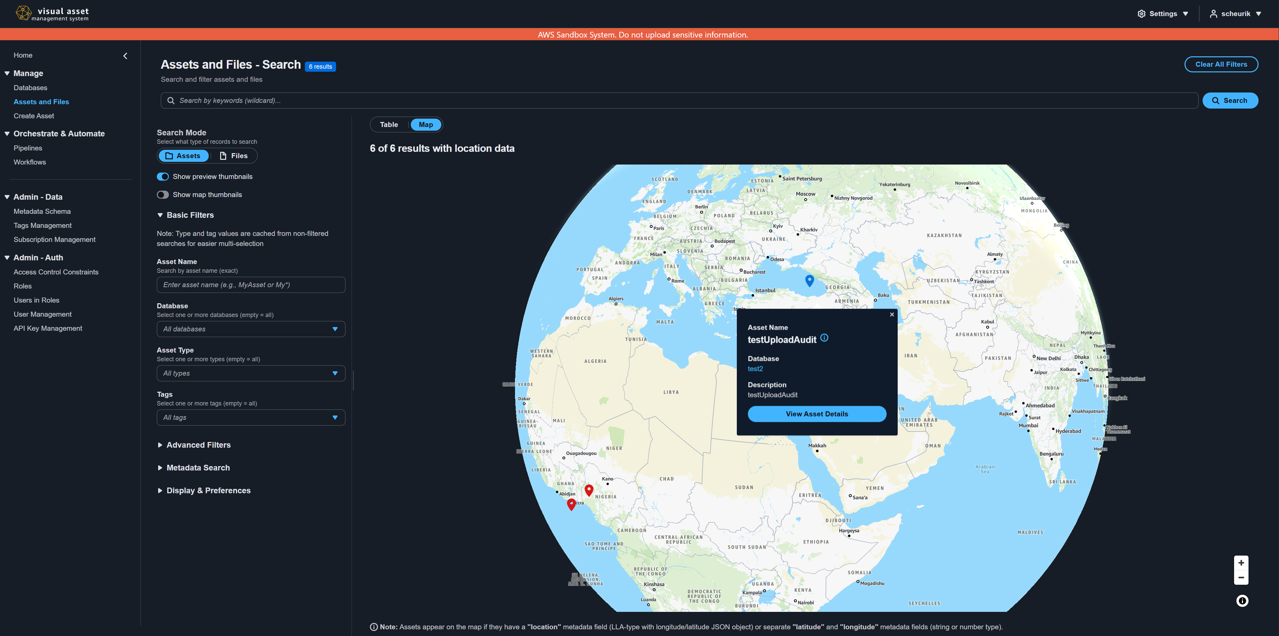Open map attribution info button

tap(1242, 601)
